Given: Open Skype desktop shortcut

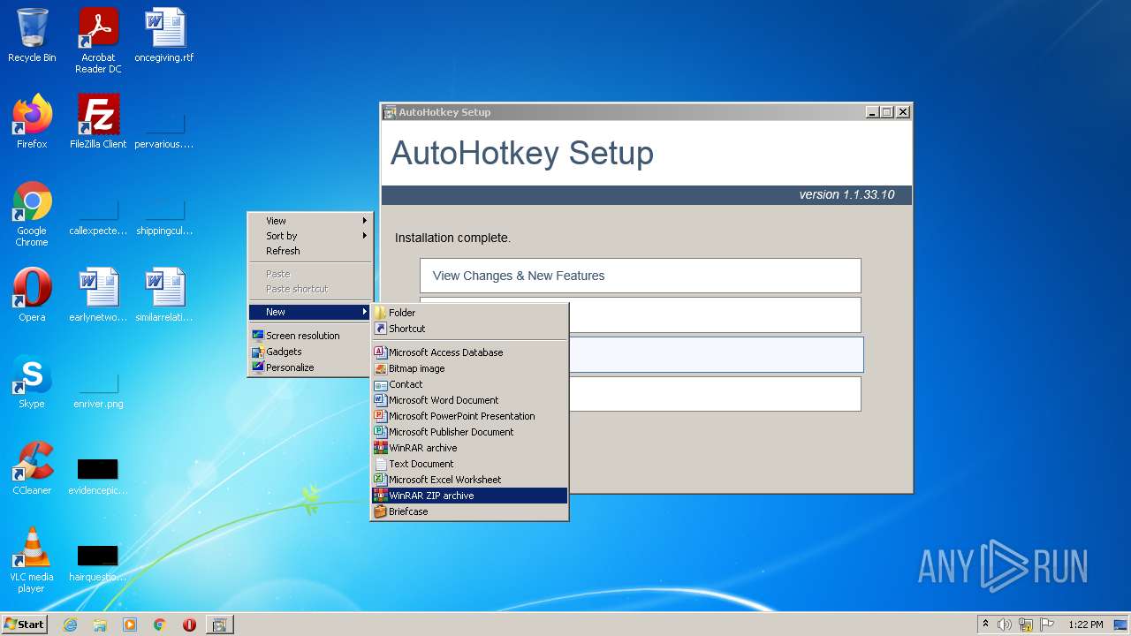Looking at the screenshot, I should coord(32,382).
